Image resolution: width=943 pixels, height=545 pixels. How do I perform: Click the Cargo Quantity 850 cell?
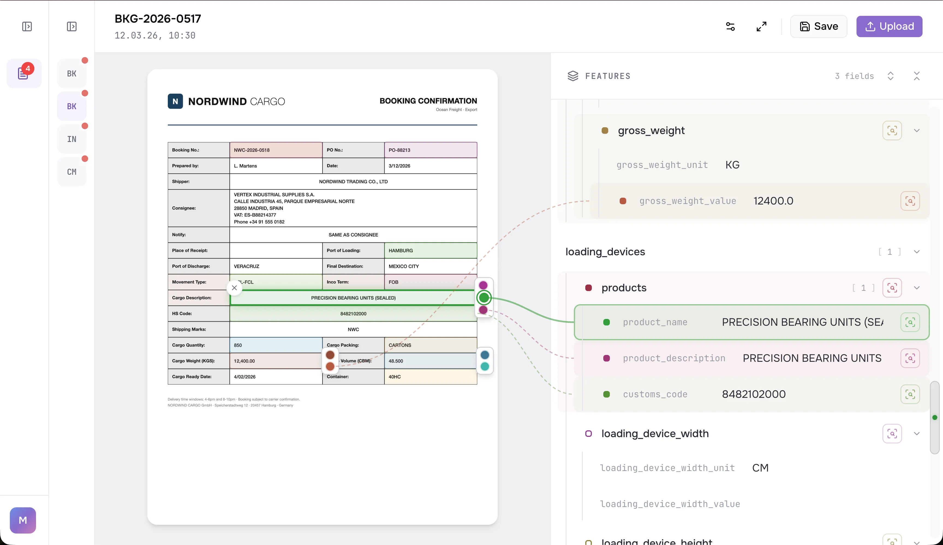click(276, 345)
